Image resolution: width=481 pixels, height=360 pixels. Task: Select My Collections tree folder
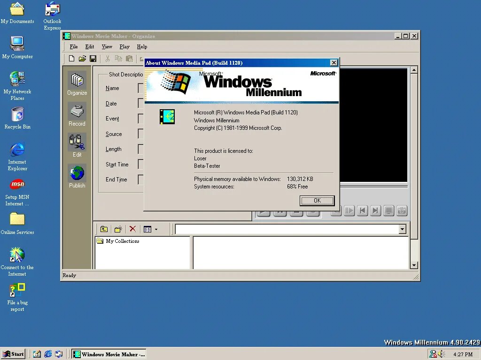(118, 241)
